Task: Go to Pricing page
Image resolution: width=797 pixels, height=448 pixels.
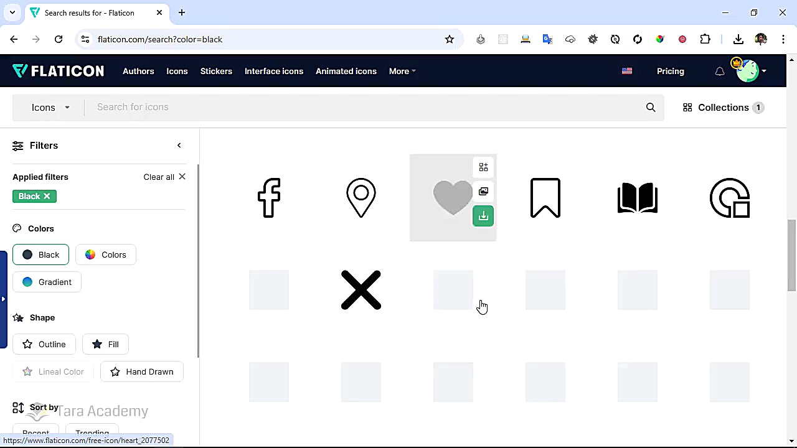Action: (x=671, y=71)
